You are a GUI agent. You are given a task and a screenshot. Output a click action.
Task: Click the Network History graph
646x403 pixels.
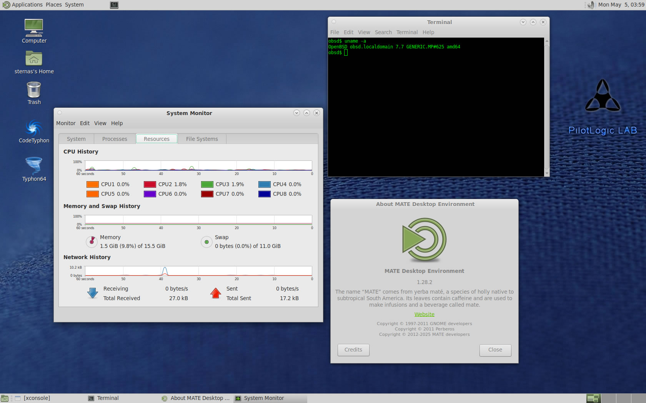click(x=198, y=271)
